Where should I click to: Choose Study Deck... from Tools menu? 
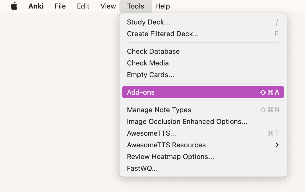tap(203, 22)
